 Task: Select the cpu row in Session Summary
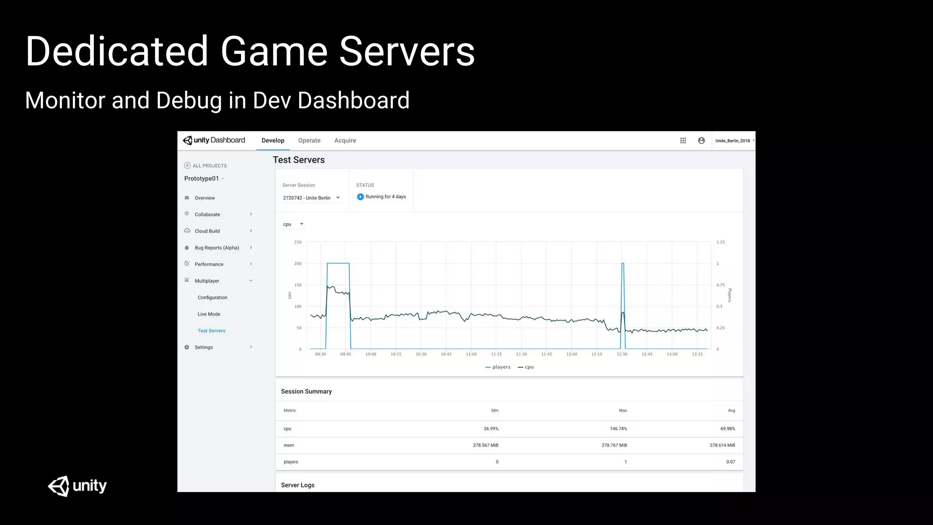click(509, 429)
